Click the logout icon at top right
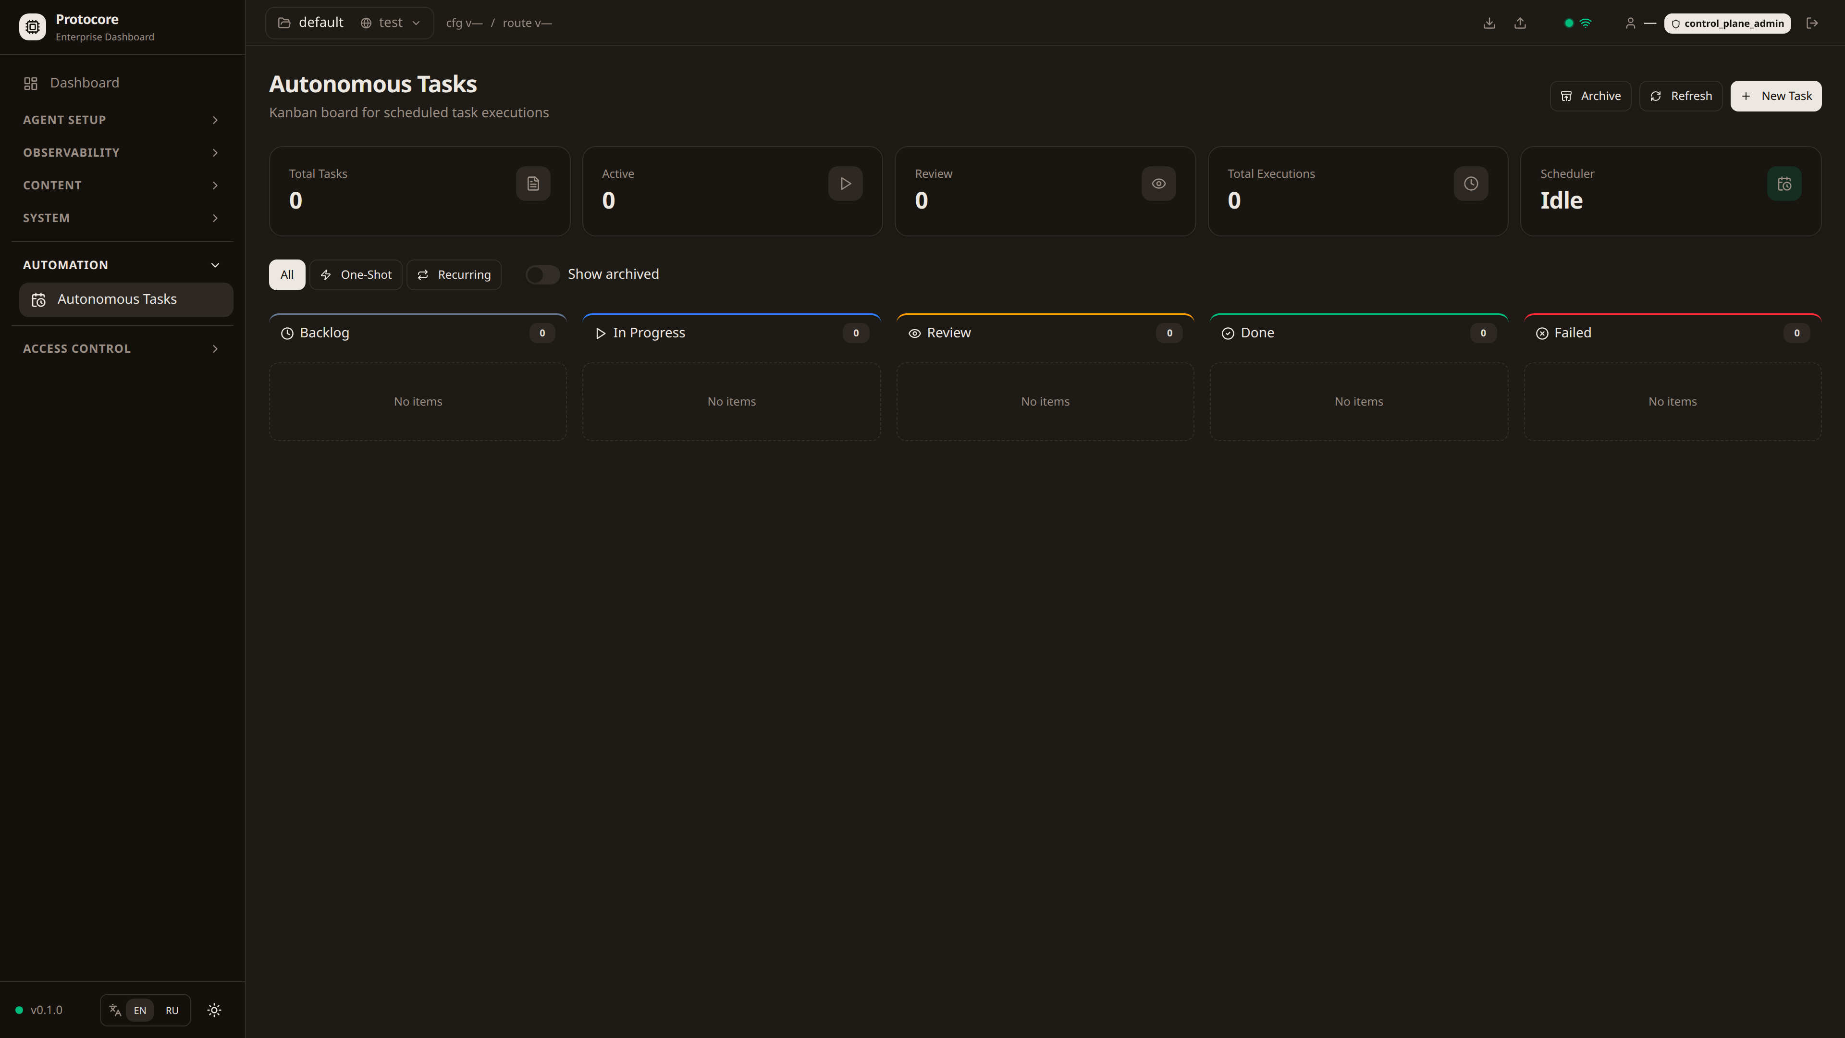Image resolution: width=1845 pixels, height=1038 pixels. coord(1812,23)
